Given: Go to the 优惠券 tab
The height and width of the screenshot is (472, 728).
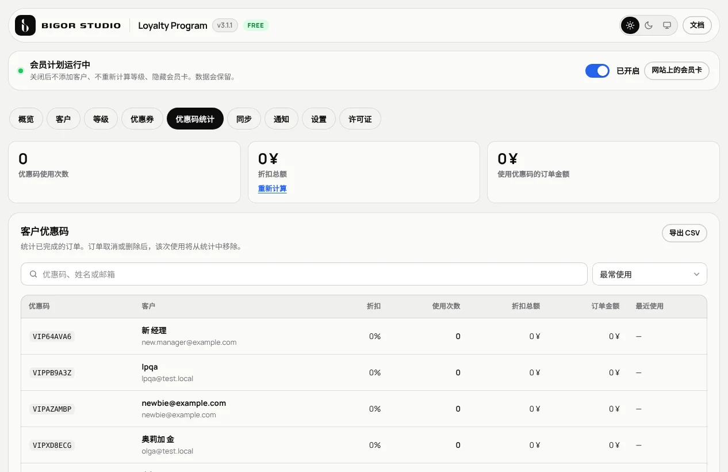Looking at the screenshot, I should (142, 119).
